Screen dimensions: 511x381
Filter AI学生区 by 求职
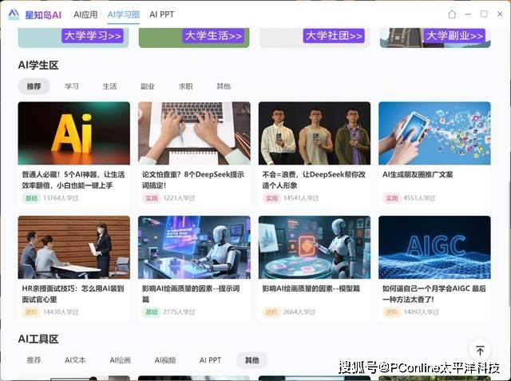[185, 86]
